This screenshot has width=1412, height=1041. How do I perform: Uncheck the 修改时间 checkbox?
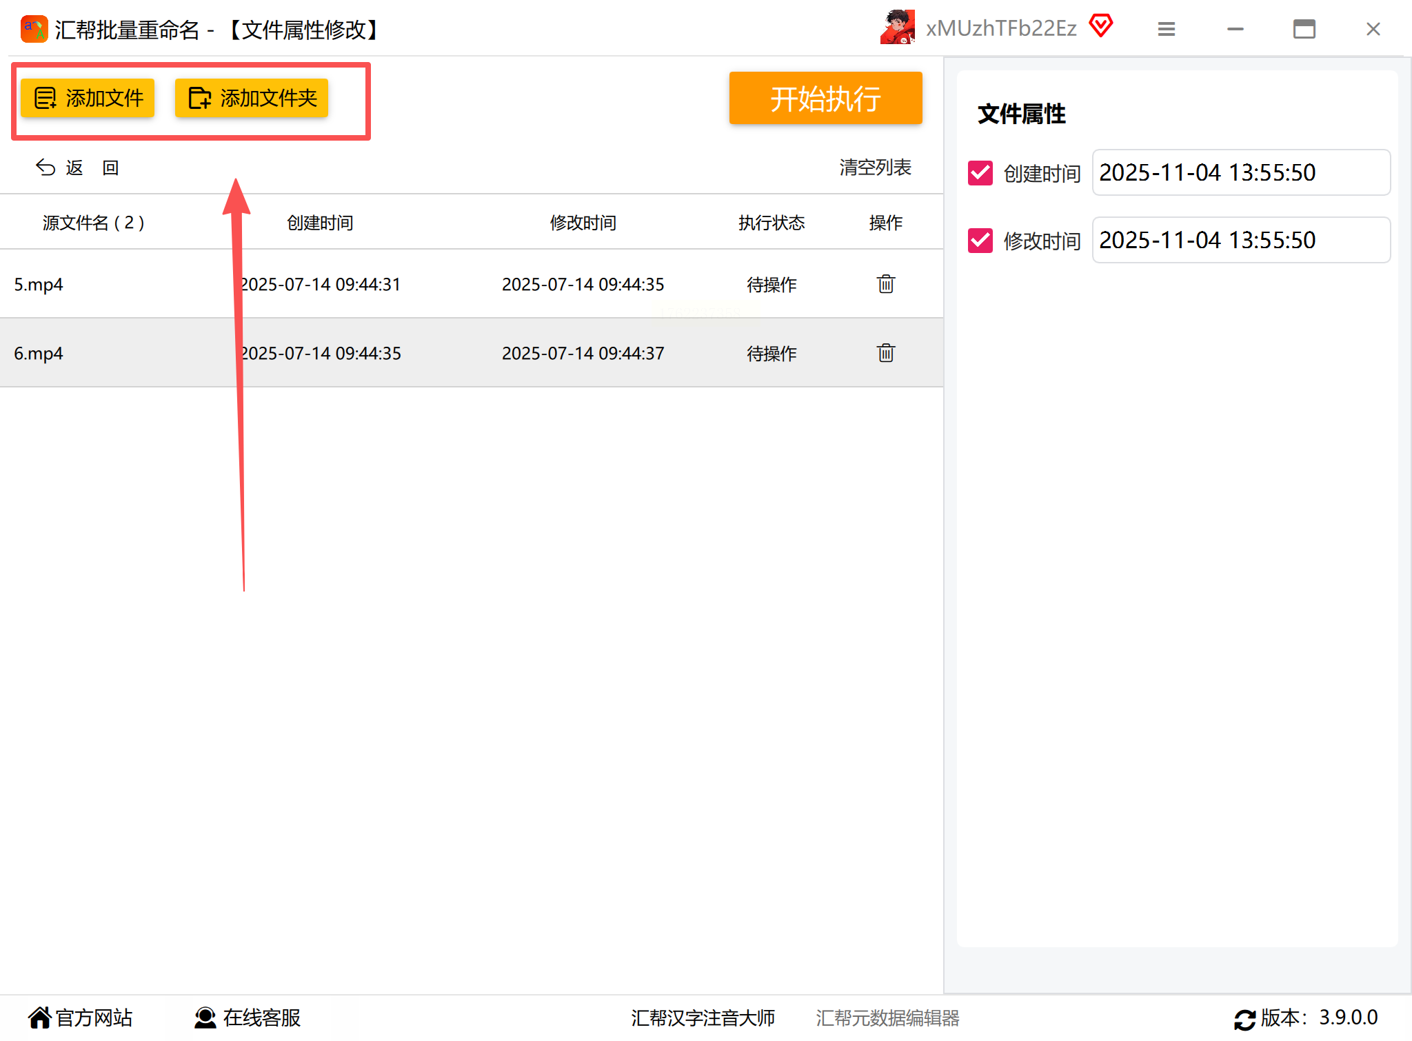[980, 241]
